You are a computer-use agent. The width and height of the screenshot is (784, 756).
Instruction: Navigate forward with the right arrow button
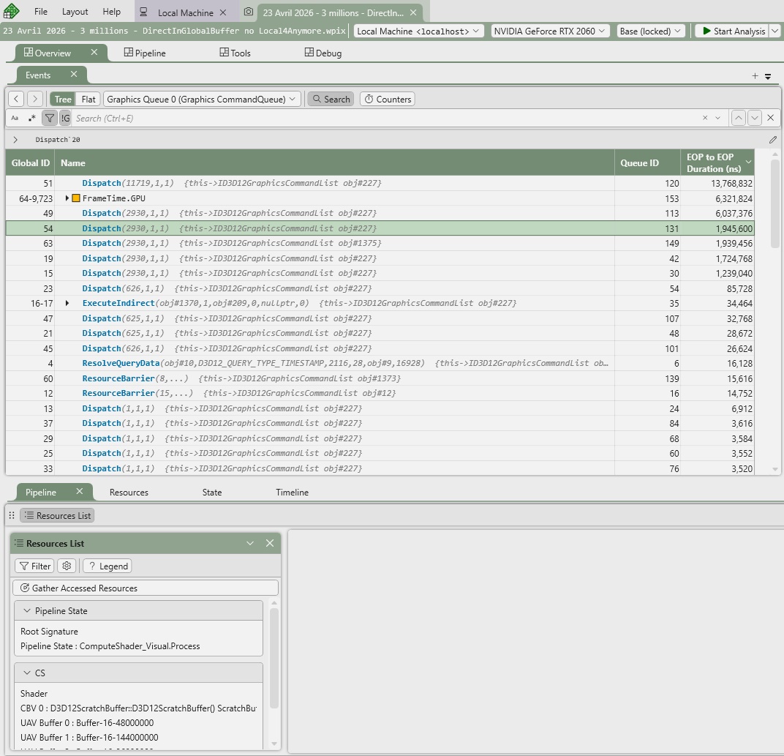[35, 99]
